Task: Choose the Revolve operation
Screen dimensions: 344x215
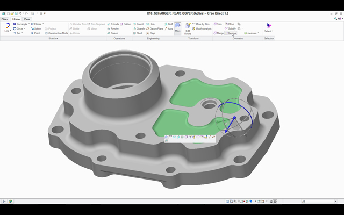Action: point(113,28)
